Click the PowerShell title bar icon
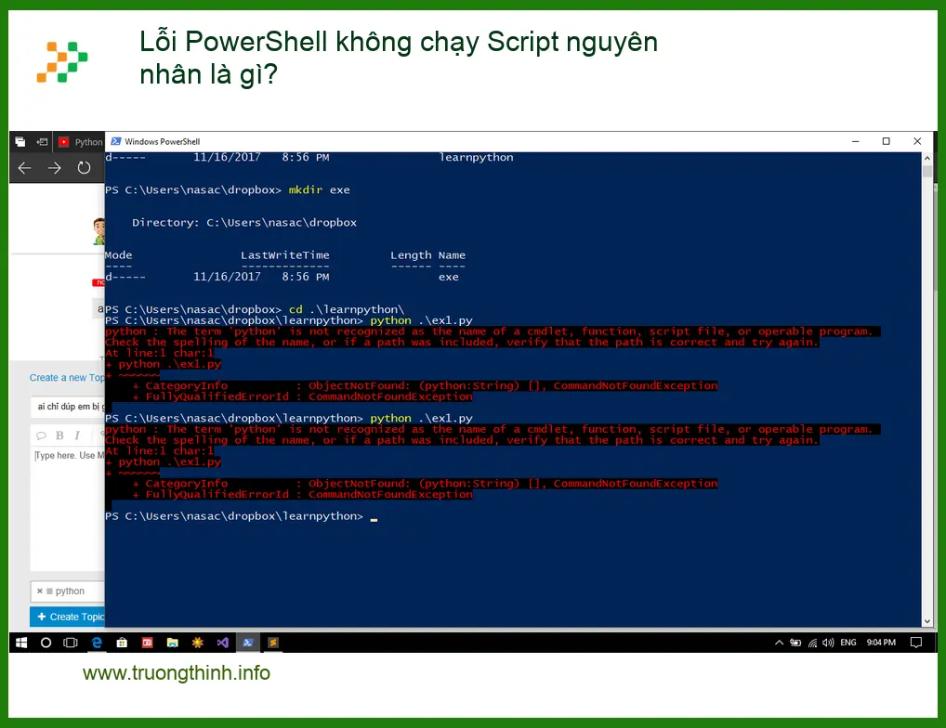This screenshot has width=946, height=728. click(116, 141)
